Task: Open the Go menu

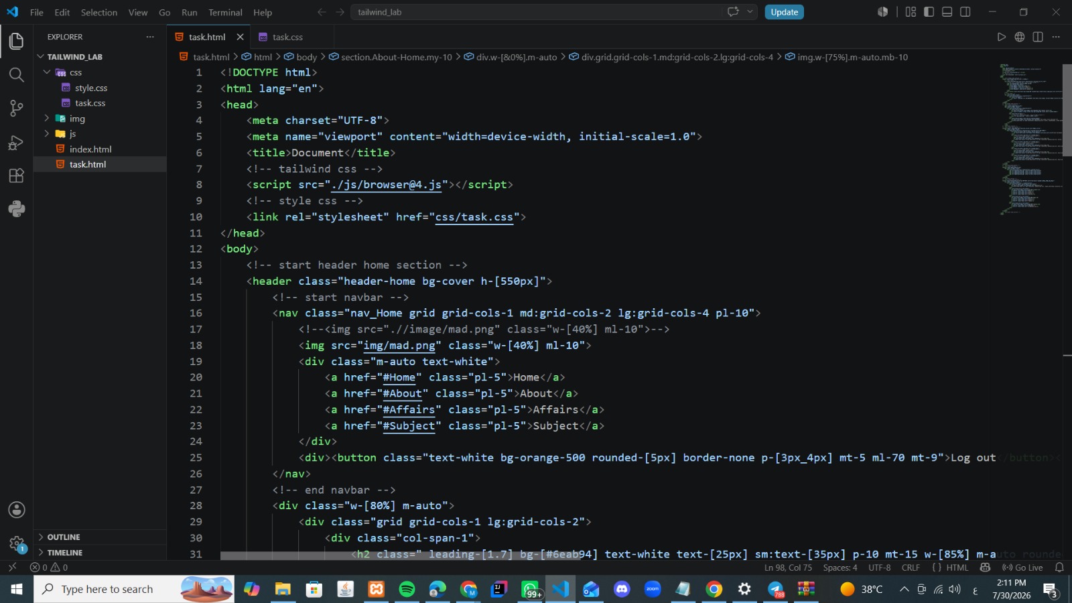Action: click(165, 12)
